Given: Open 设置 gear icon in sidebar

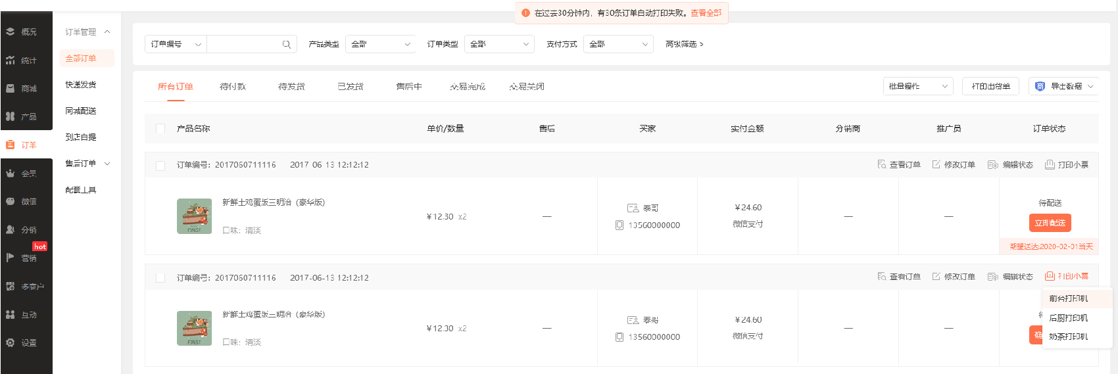Looking at the screenshot, I should (11, 342).
